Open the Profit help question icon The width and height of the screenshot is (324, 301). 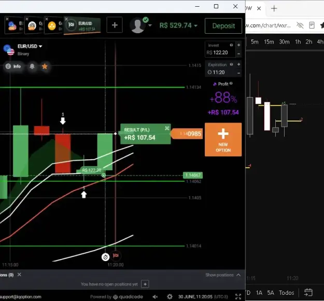pyautogui.click(x=231, y=84)
